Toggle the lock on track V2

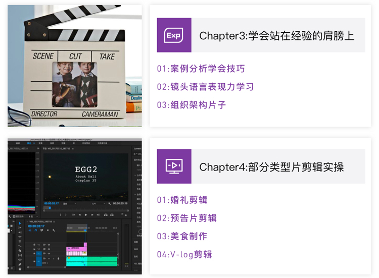pos(34,249)
